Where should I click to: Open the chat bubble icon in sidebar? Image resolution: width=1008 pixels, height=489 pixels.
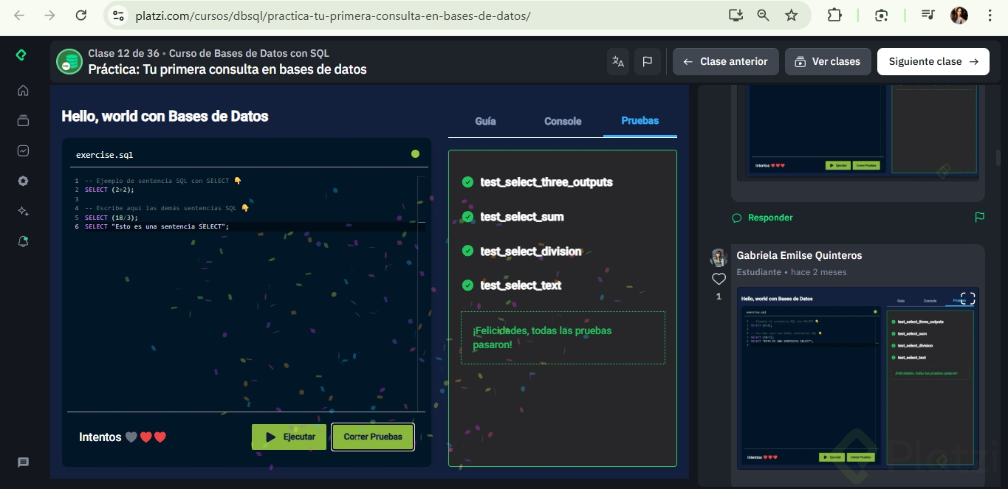tap(23, 462)
